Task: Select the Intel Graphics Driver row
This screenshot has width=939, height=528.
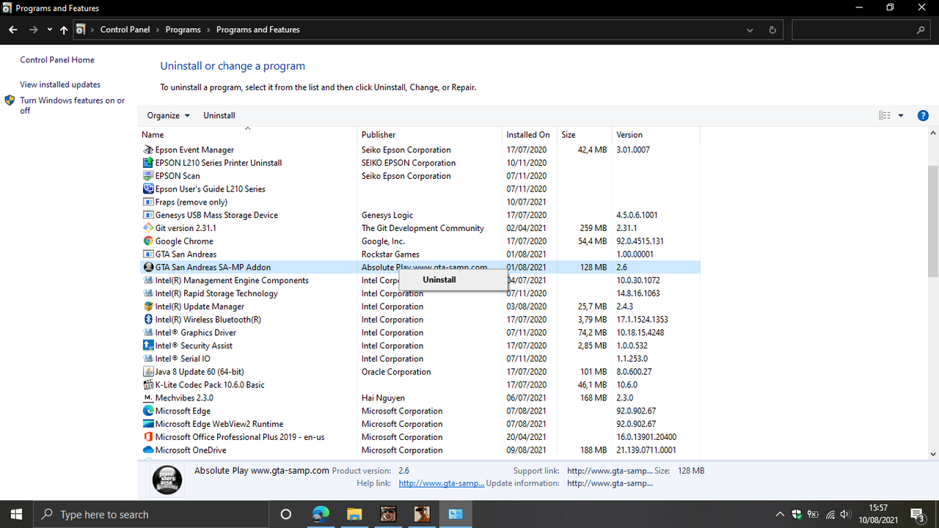Action: pyautogui.click(x=420, y=333)
